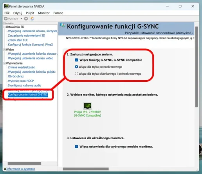The image size is (202, 174).
Task: Select Włącz dla trybu okienkowego i pełnoekranowego
Action: tap(76, 74)
